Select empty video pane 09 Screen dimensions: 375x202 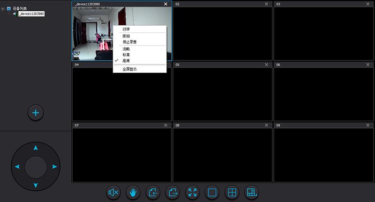[323, 155]
